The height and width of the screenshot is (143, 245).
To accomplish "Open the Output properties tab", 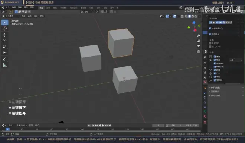I will 205,68.
